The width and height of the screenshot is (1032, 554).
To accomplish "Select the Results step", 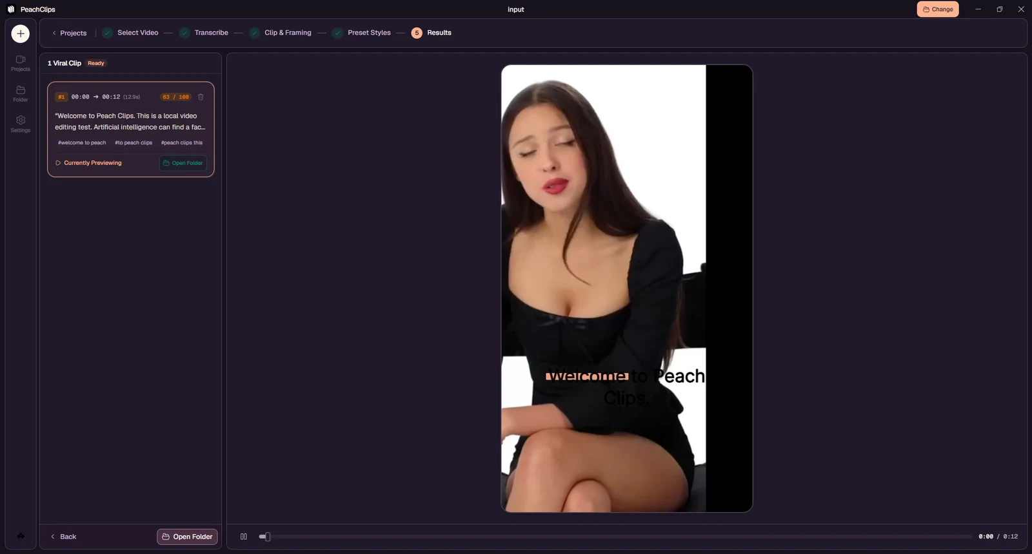I will pos(432,33).
